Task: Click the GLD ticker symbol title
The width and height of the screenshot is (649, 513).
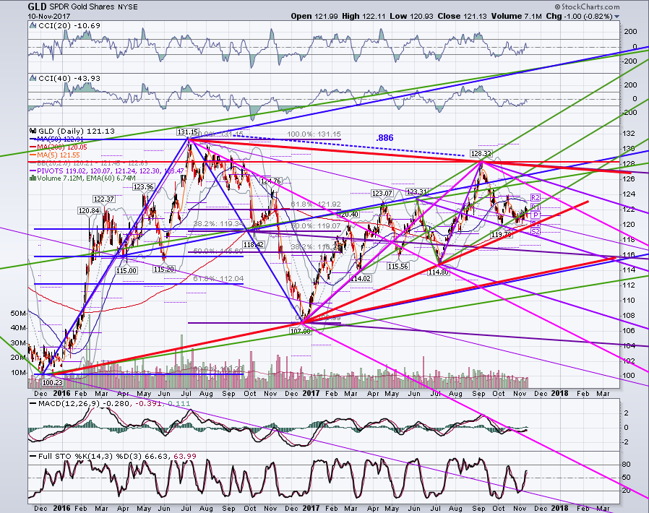Action: 38,7
